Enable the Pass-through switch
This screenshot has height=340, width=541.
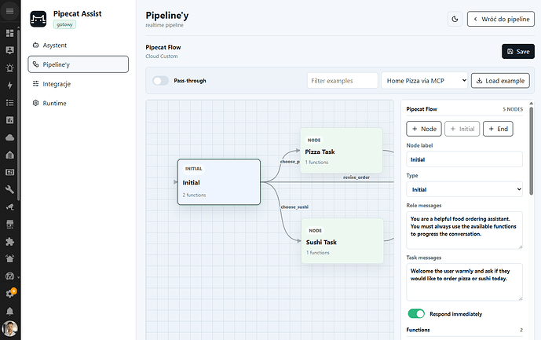160,81
